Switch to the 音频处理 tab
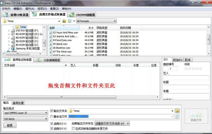 (18, 103)
